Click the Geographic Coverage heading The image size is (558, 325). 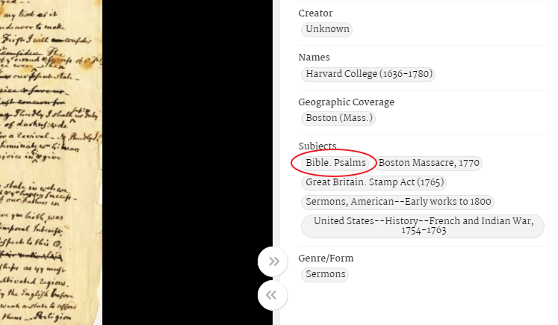[346, 102]
